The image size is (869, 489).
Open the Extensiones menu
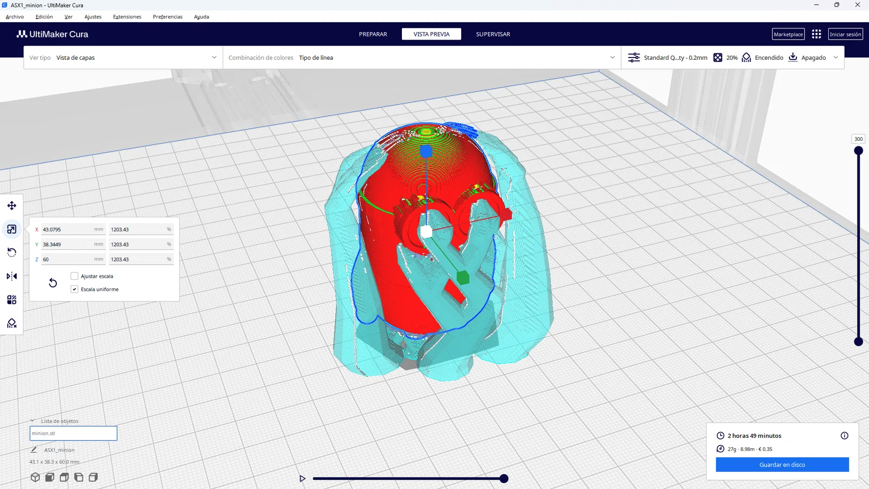(127, 16)
